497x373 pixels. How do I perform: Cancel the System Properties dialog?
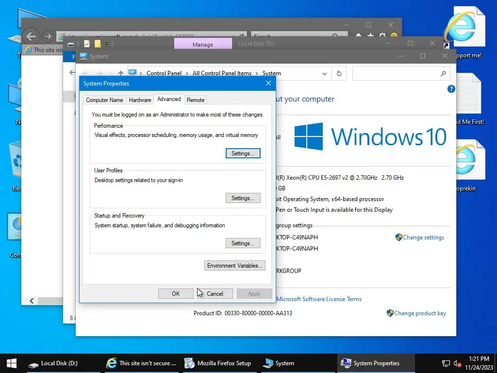click(x=215, y=294)
